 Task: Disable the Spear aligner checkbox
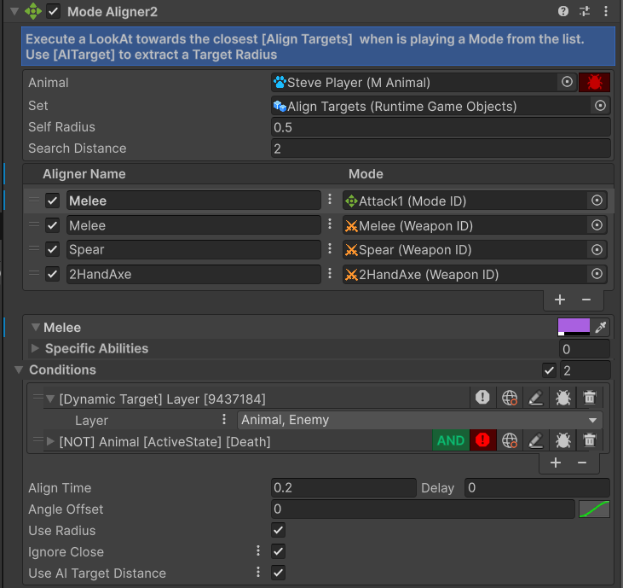(53, 250)
